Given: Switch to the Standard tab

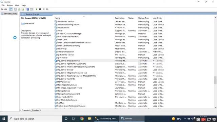Looking at the screenshot, I should coord(36,110).
